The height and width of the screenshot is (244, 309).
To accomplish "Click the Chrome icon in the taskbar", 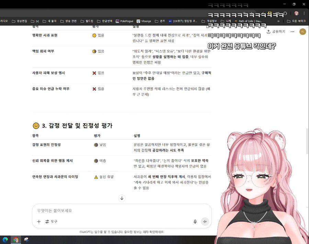I will coord(16,240).
